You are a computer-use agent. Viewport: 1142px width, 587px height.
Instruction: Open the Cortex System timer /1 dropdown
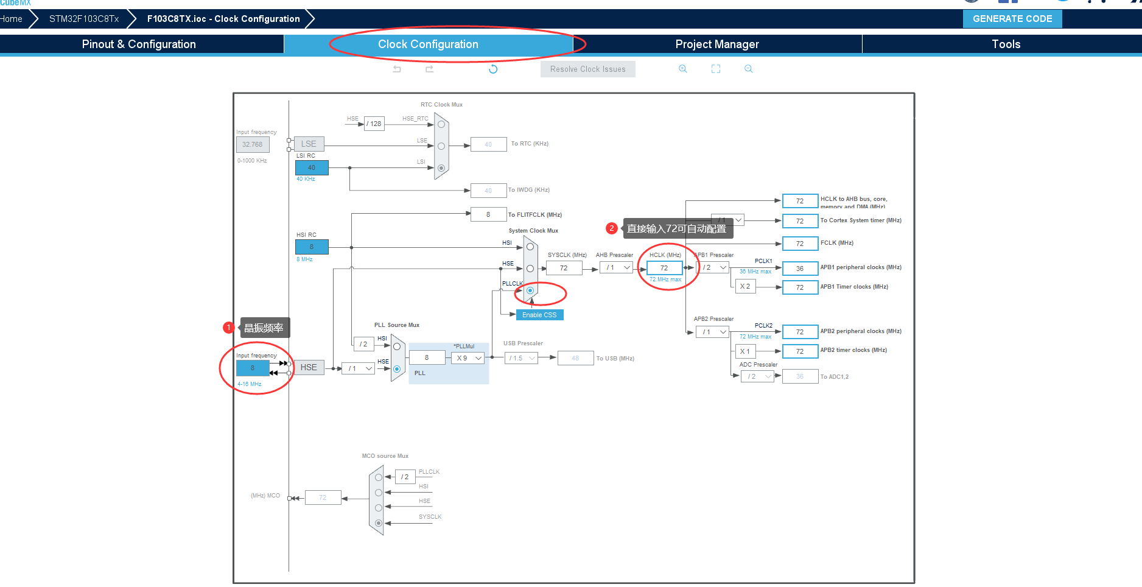728,220
